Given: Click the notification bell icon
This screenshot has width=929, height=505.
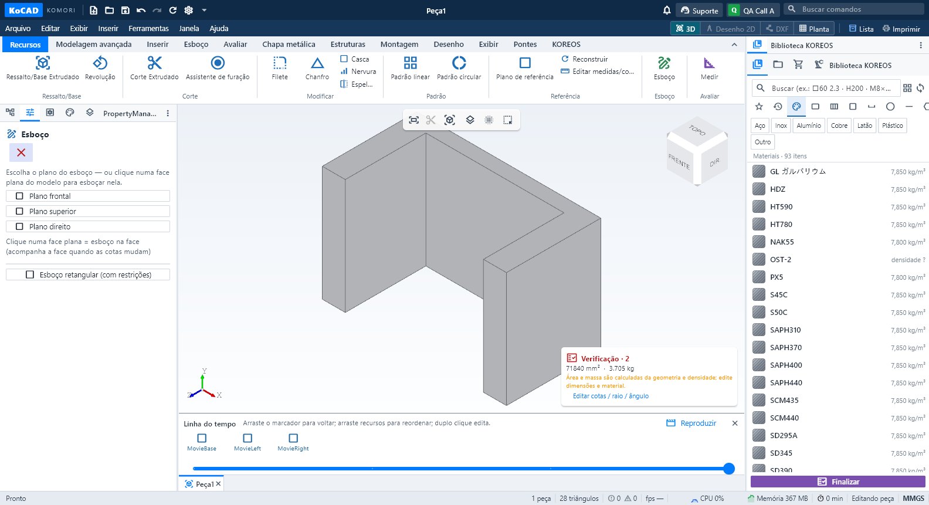Looking at the screenshot, I should [x=667, y=10].
